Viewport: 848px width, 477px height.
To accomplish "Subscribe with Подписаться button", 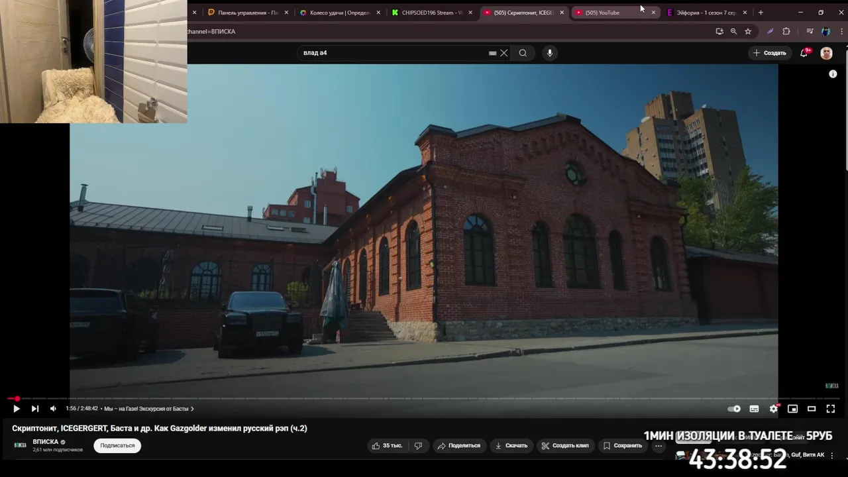I will [x=117, y=446].
